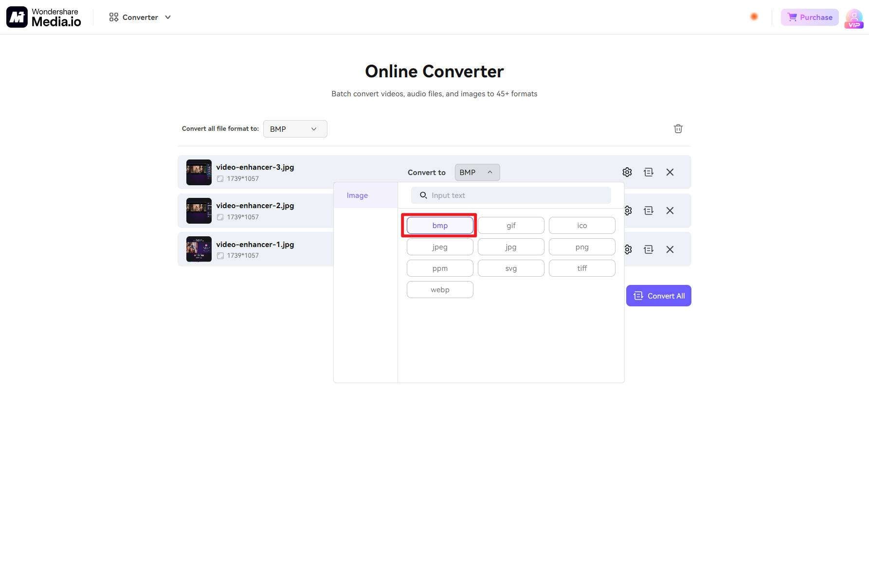Click the video-enhancer-3.jpg file name

tap(255, 167)
